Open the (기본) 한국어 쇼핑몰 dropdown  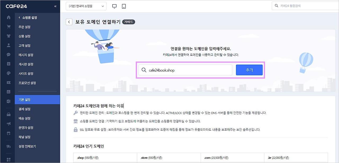coord(86,6)
